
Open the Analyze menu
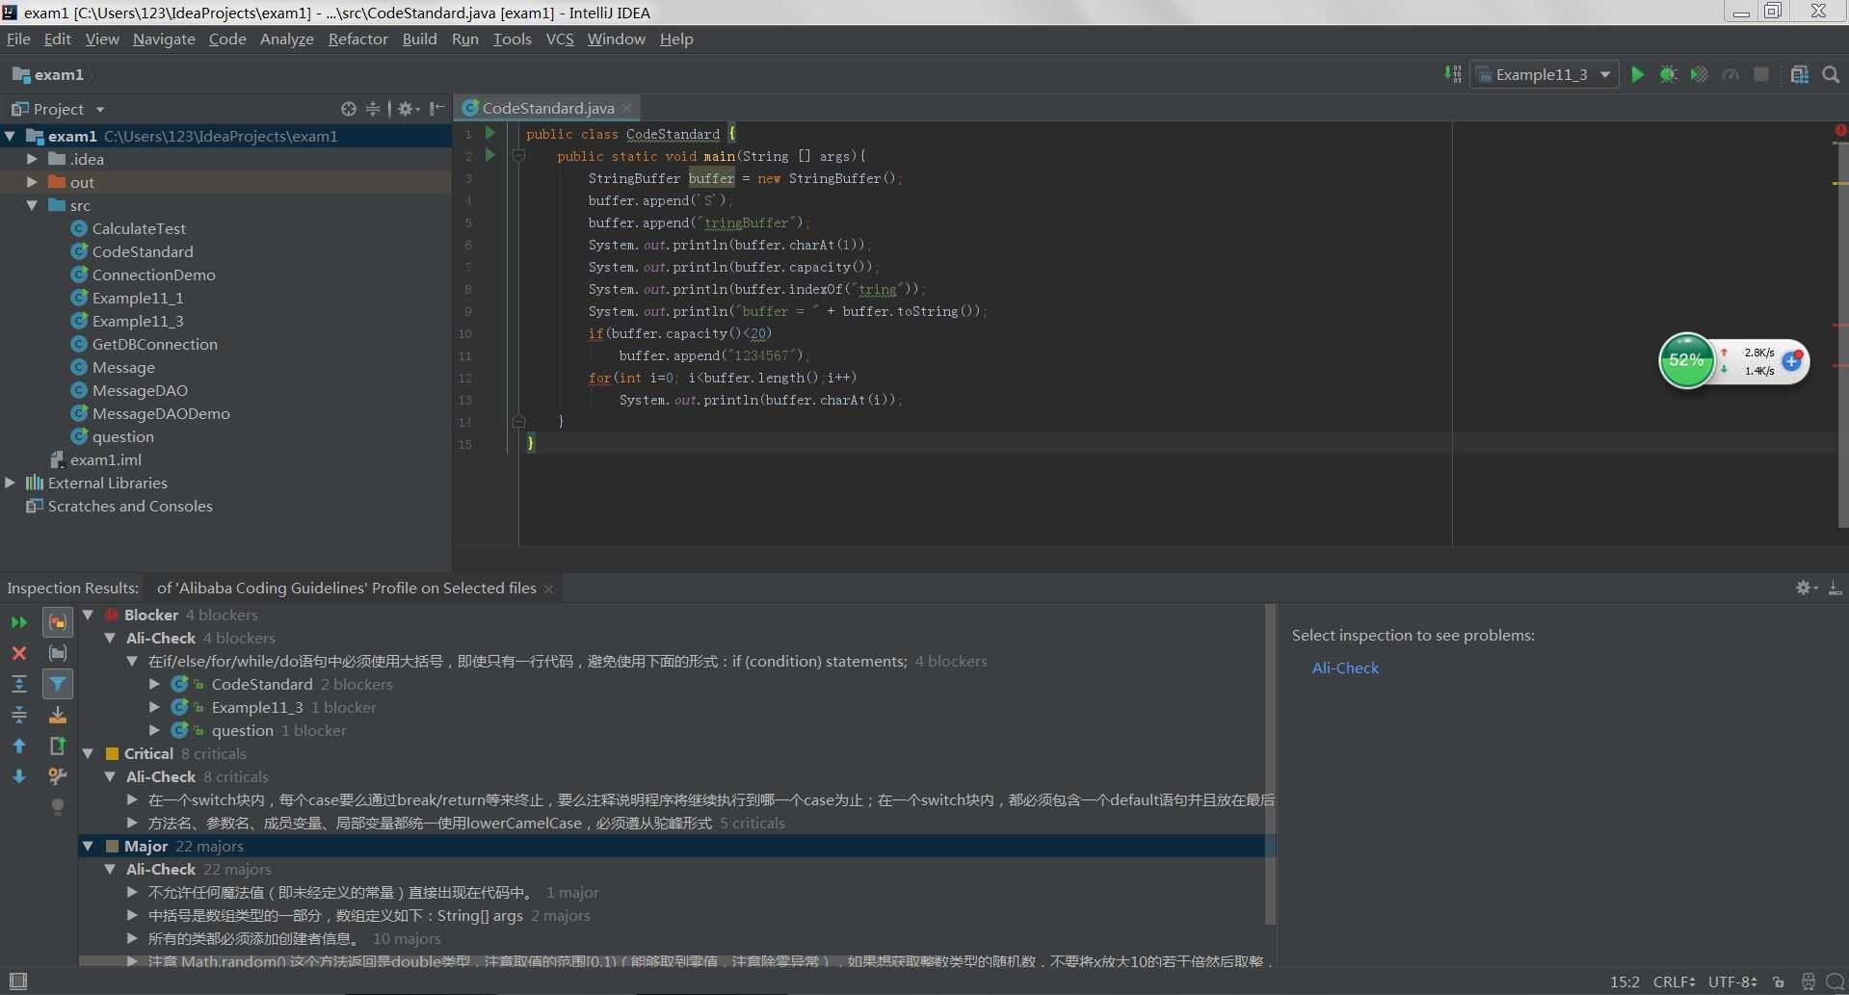coord(286,39)
